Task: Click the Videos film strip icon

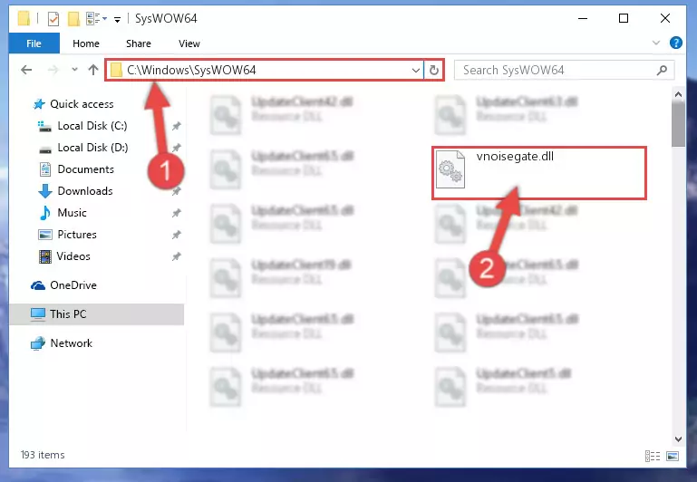Action: pyautogui.click(x=45, y=256)
